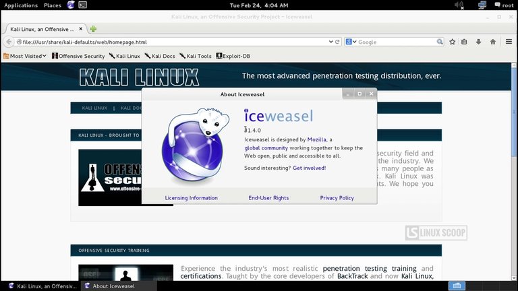
Task: Click the bookmark star icon
Action: coord(449,42)
